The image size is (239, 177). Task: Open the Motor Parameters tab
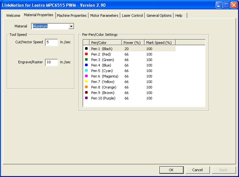(104, 16)
